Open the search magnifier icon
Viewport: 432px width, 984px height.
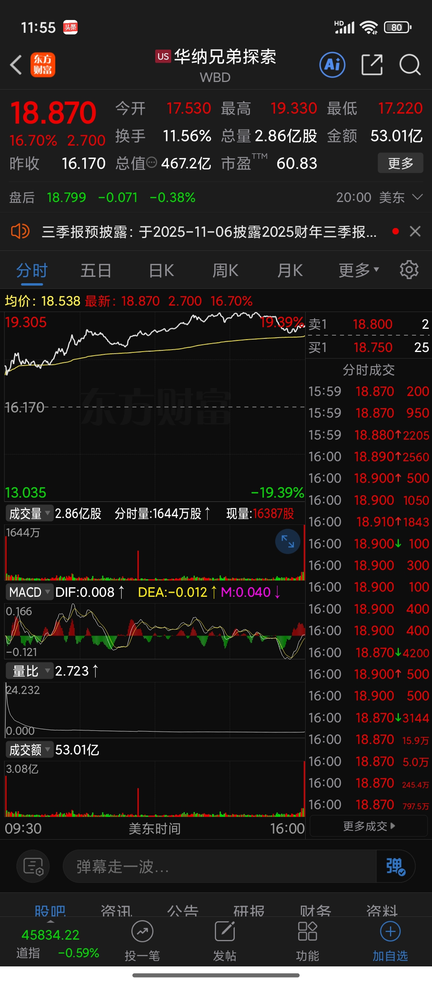[410, 65]
